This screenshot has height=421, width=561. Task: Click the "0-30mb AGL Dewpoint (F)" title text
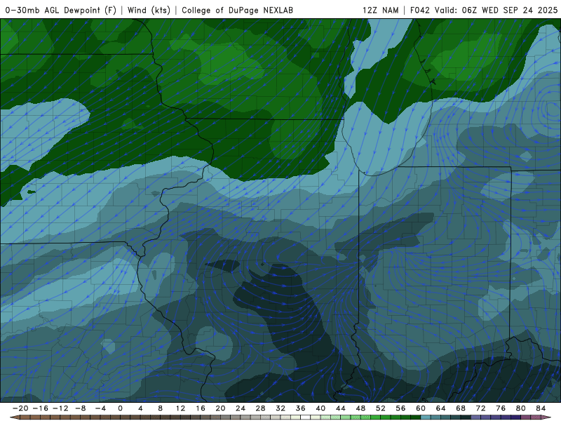(61, 10)
